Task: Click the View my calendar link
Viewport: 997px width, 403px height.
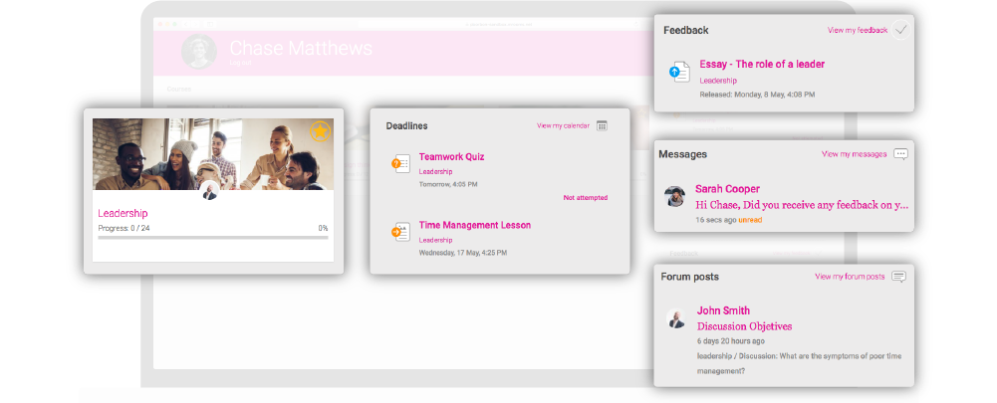Action: pyautogui.click(x=563, y=125)
